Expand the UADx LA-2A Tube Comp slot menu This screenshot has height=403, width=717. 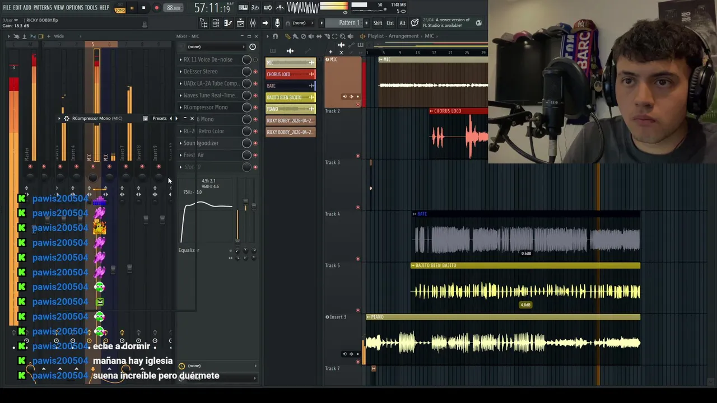[180, 83]
